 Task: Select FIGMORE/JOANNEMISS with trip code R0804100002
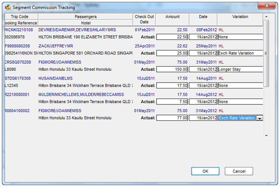(x=60, y=111)
